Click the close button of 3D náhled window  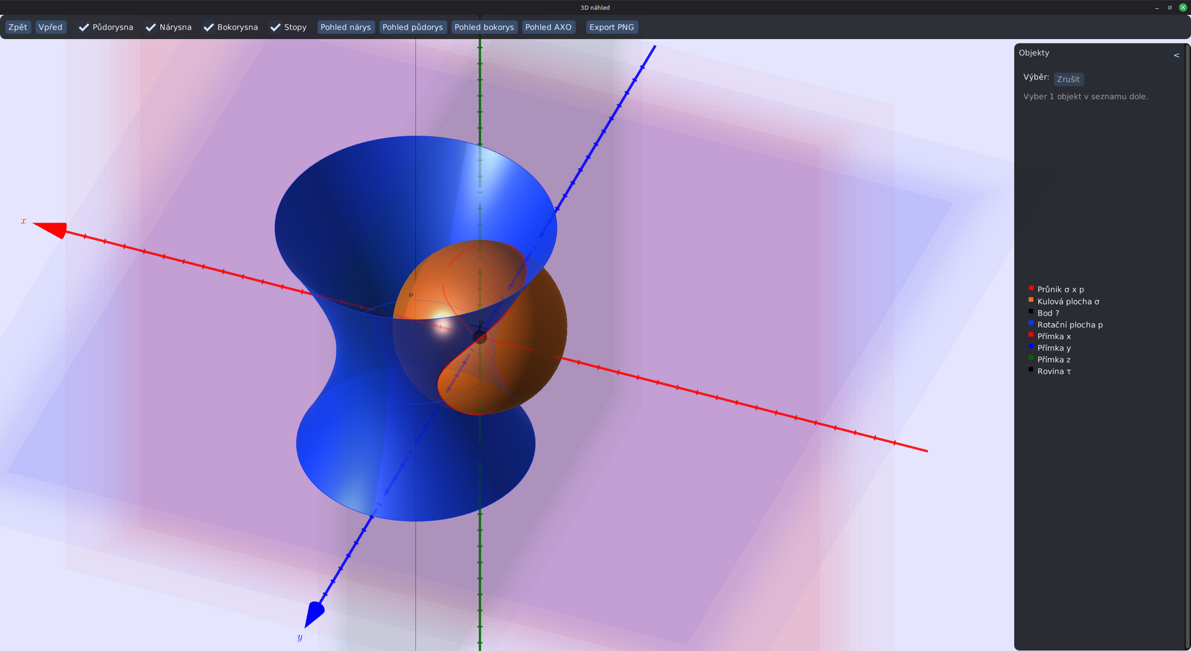click(1182, 7)
